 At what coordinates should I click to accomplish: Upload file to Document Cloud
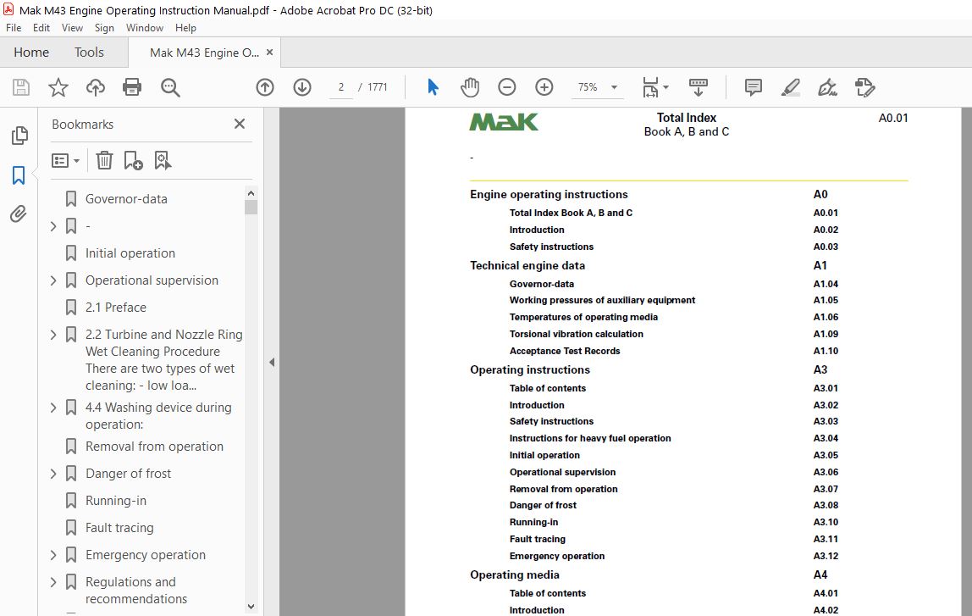tap(96, 87)
